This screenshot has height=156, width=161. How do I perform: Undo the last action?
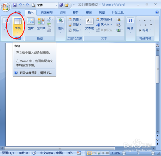point(20,5)
